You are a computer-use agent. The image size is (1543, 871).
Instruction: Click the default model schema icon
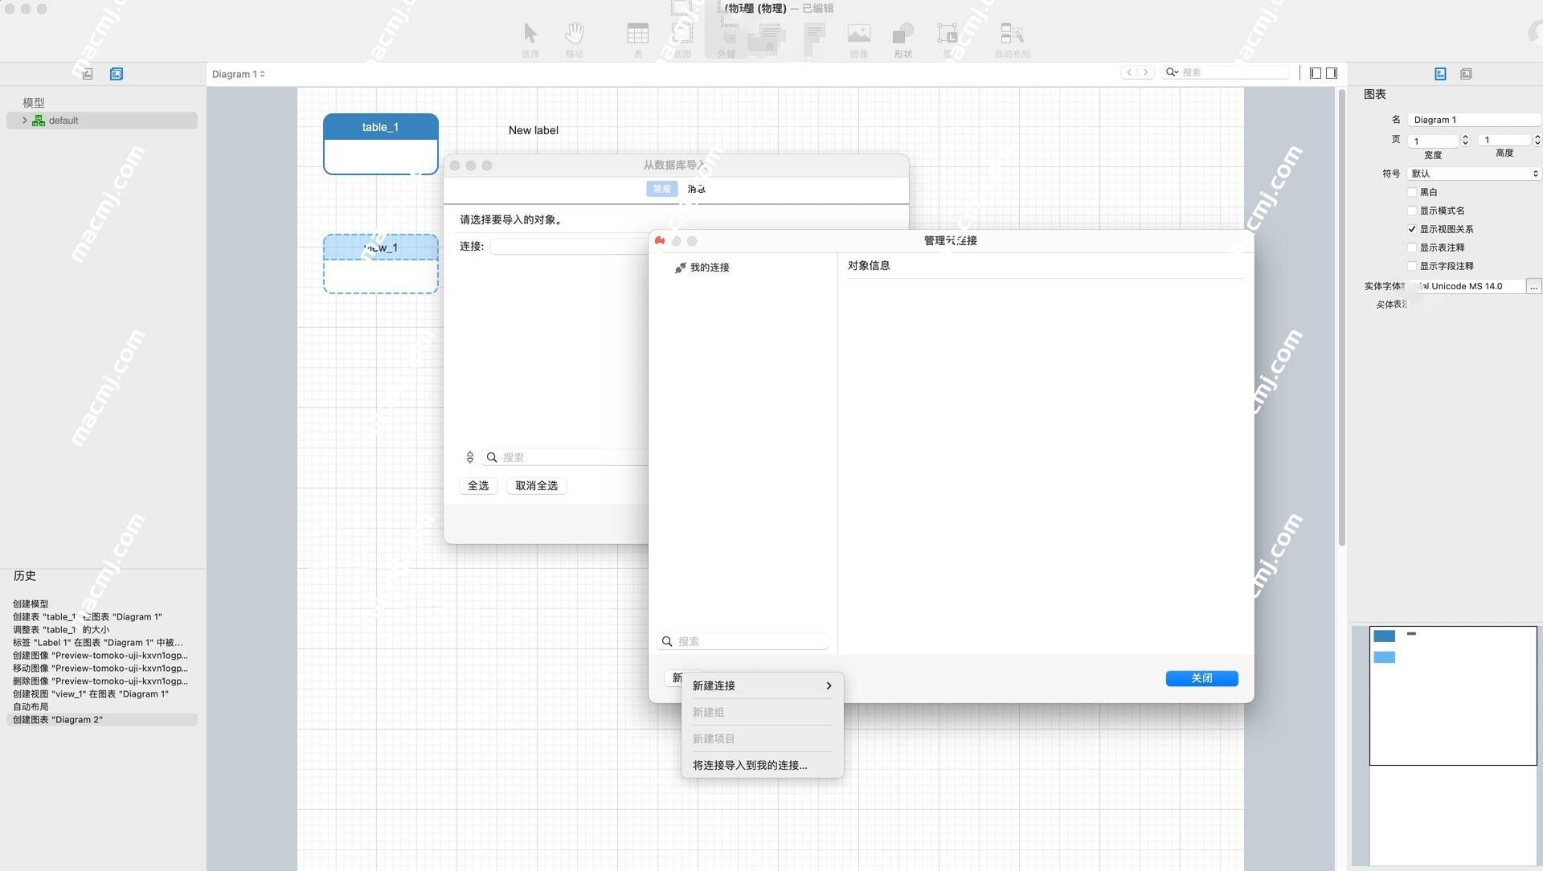[38, 121]
